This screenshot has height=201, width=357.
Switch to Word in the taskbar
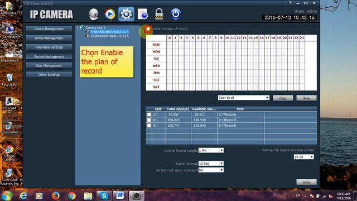(120, 196)
